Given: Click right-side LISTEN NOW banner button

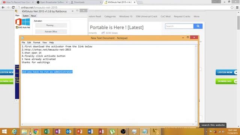Looking at the screenshot, I should (226, 72).
